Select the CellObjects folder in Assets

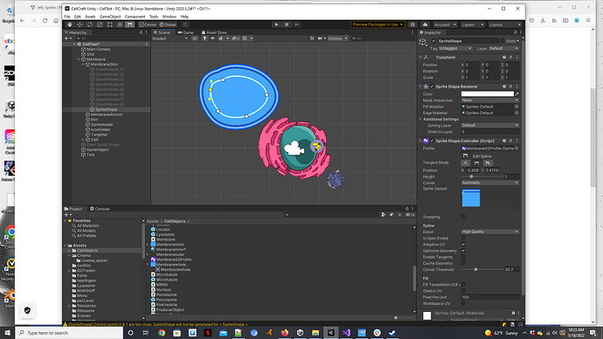(87, 251)
